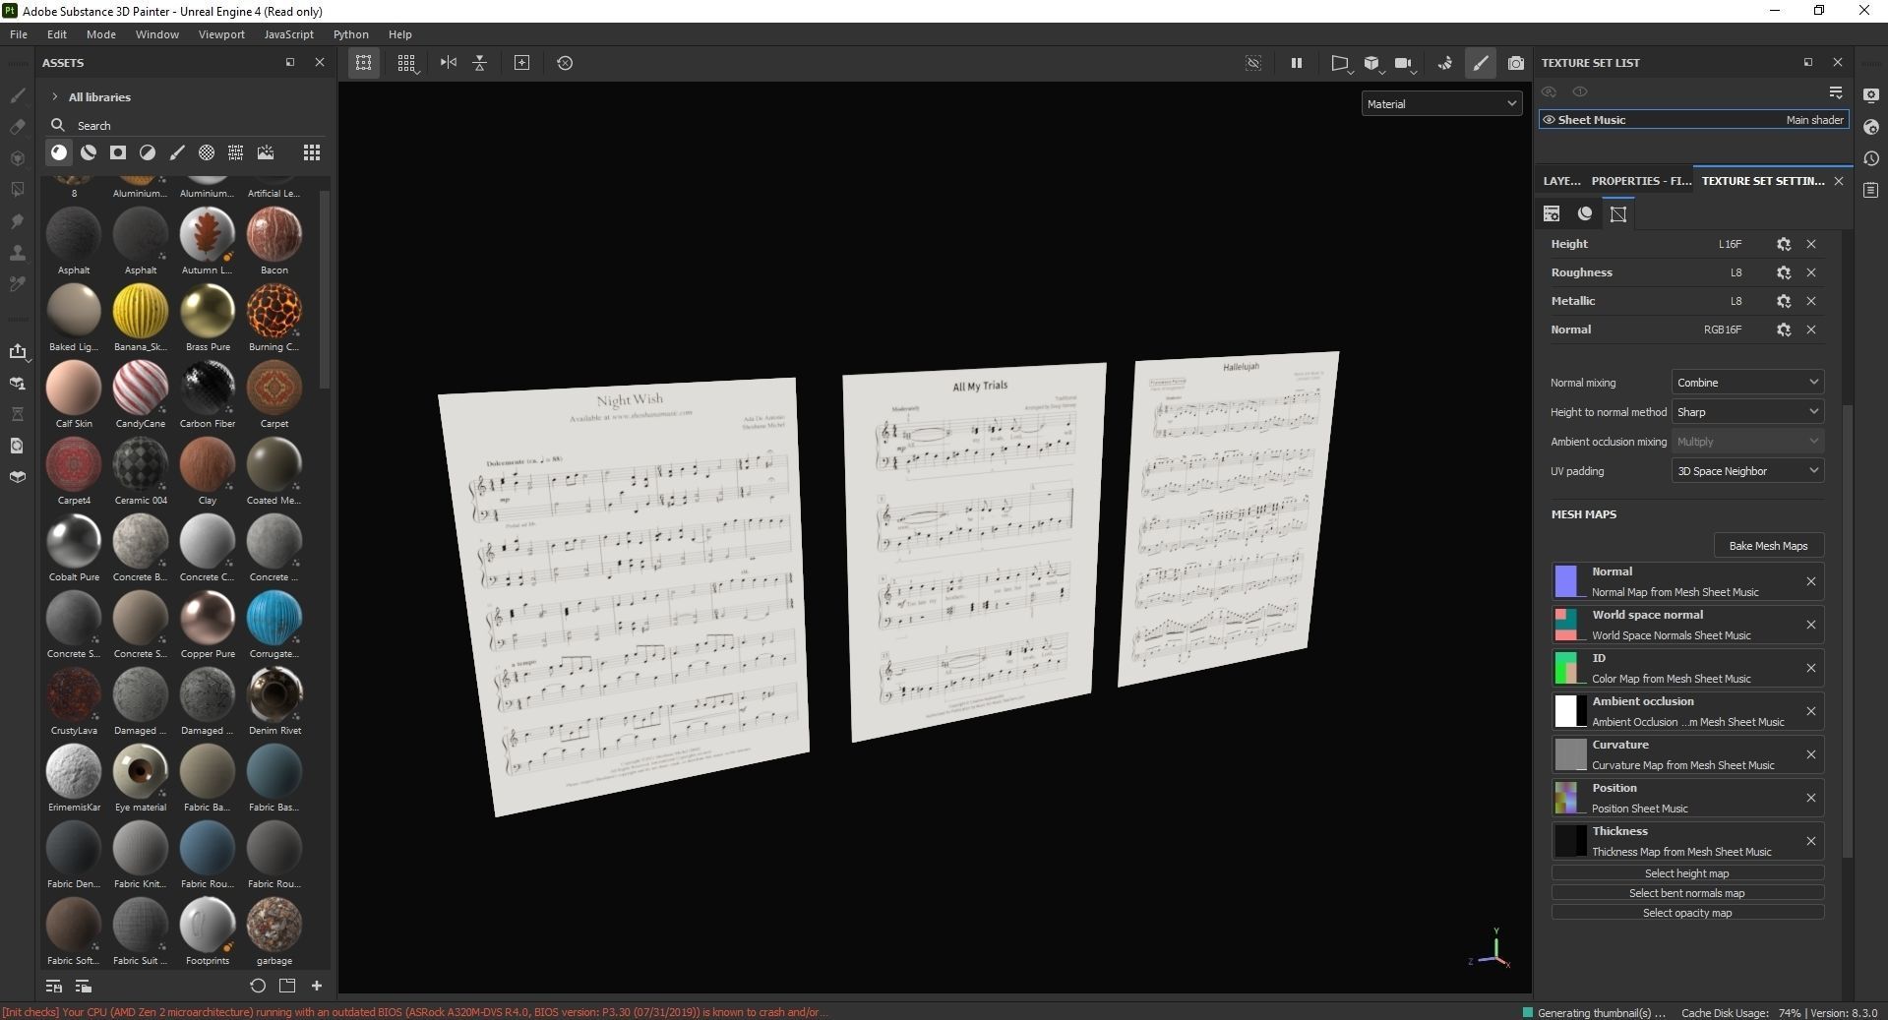Select the Clone stamp tool
The height and width of the screenshot is (1020, 1888).
click(17, 253)
